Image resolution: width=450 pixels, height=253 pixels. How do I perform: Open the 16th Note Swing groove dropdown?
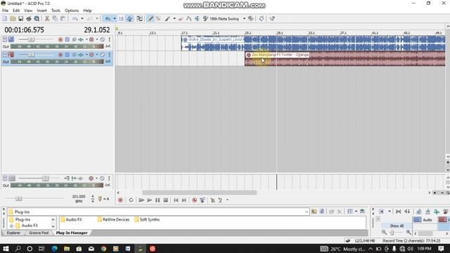244,19
